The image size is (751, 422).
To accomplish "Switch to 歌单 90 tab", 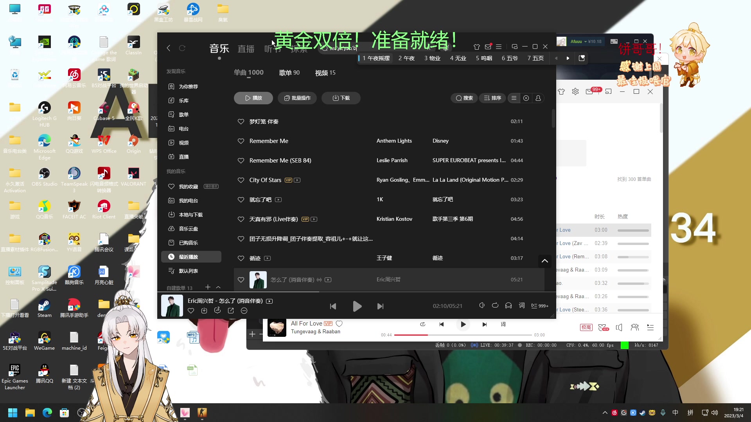I will tap(289, 73).
